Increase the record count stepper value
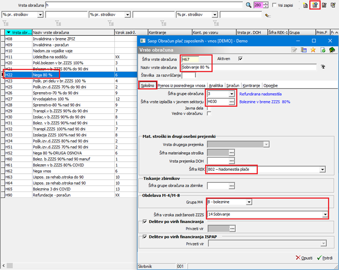339x270 pixels. pos(266,4)
